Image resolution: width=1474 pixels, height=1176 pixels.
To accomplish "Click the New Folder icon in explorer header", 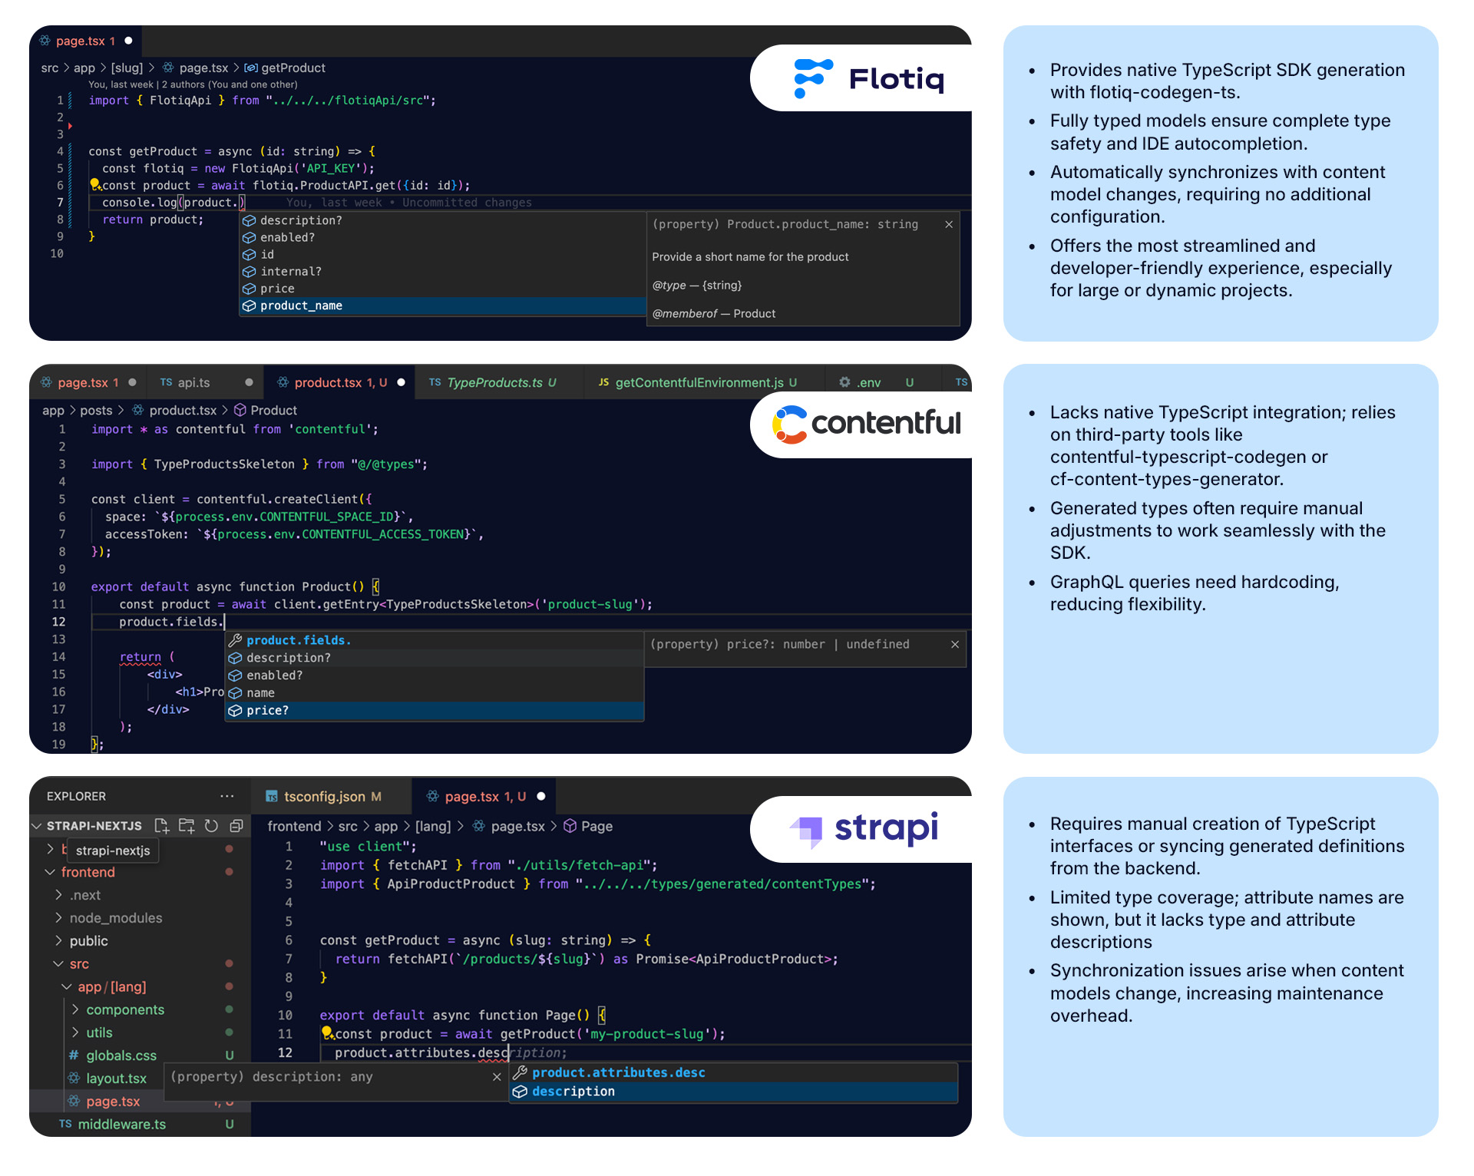I will (187, 825).
